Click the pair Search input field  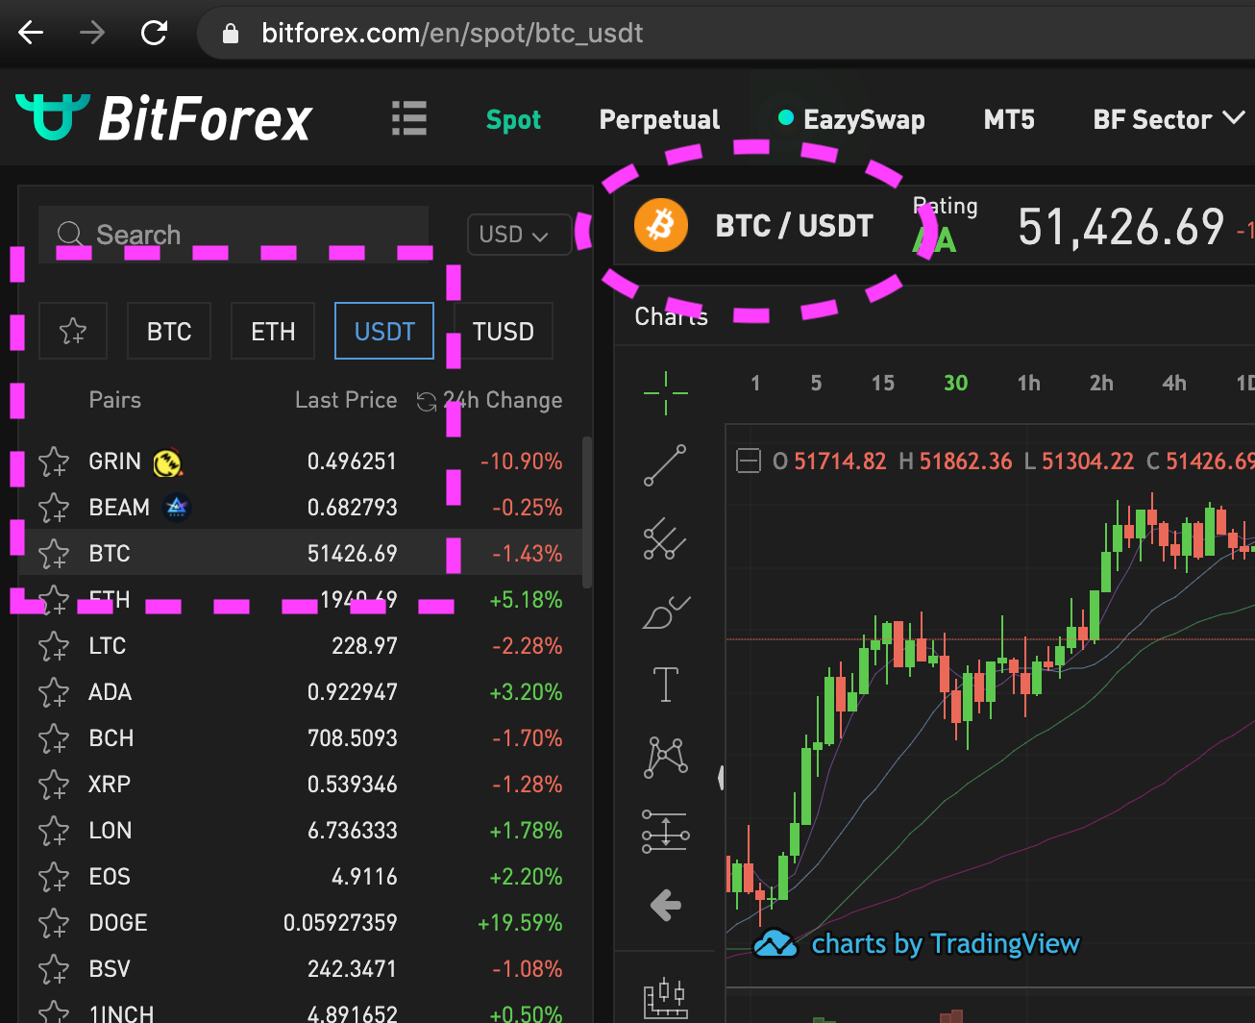pos(234,234)
